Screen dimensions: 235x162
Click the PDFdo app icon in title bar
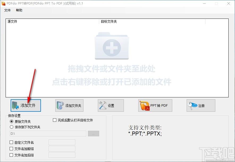[3, 3]
